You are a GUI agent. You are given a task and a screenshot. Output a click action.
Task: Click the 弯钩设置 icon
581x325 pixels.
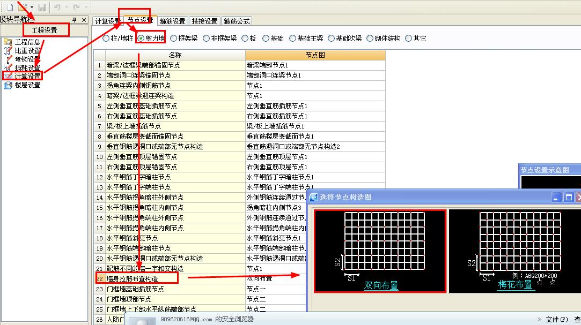tap(8, 59)
